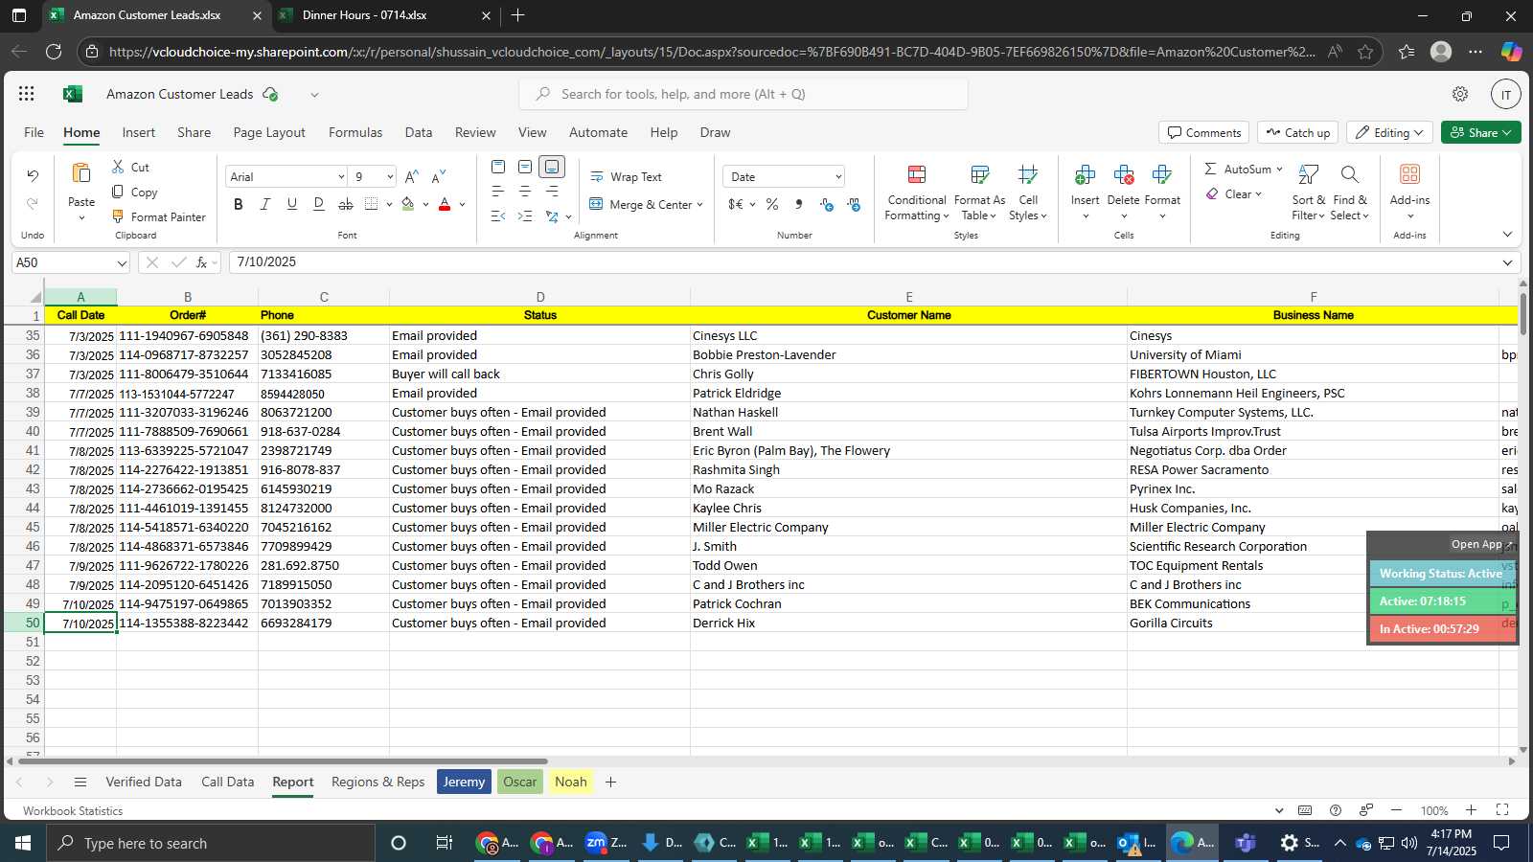Add a new sheet with plus icon

point(610,783)
